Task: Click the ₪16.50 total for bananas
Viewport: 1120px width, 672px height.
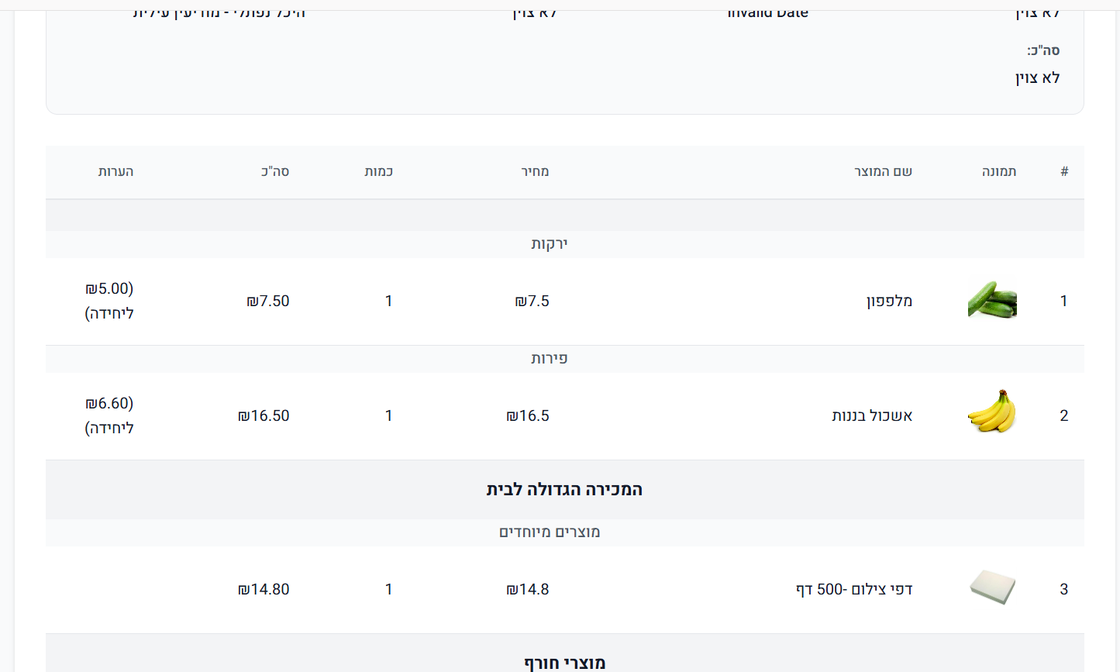Action: tap(264, 415)
